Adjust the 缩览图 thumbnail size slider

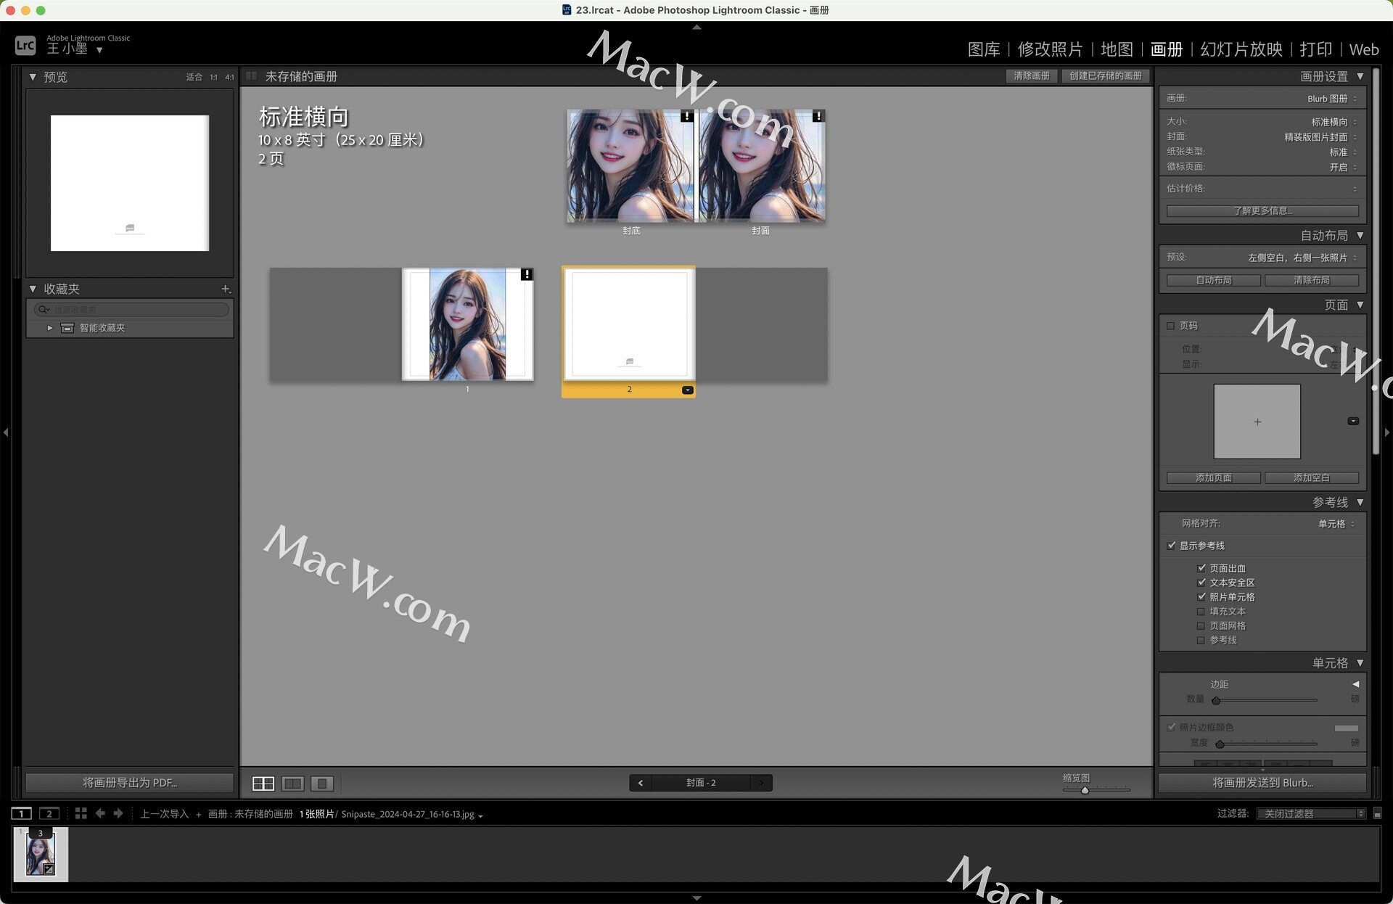(x=1085, y=790)
